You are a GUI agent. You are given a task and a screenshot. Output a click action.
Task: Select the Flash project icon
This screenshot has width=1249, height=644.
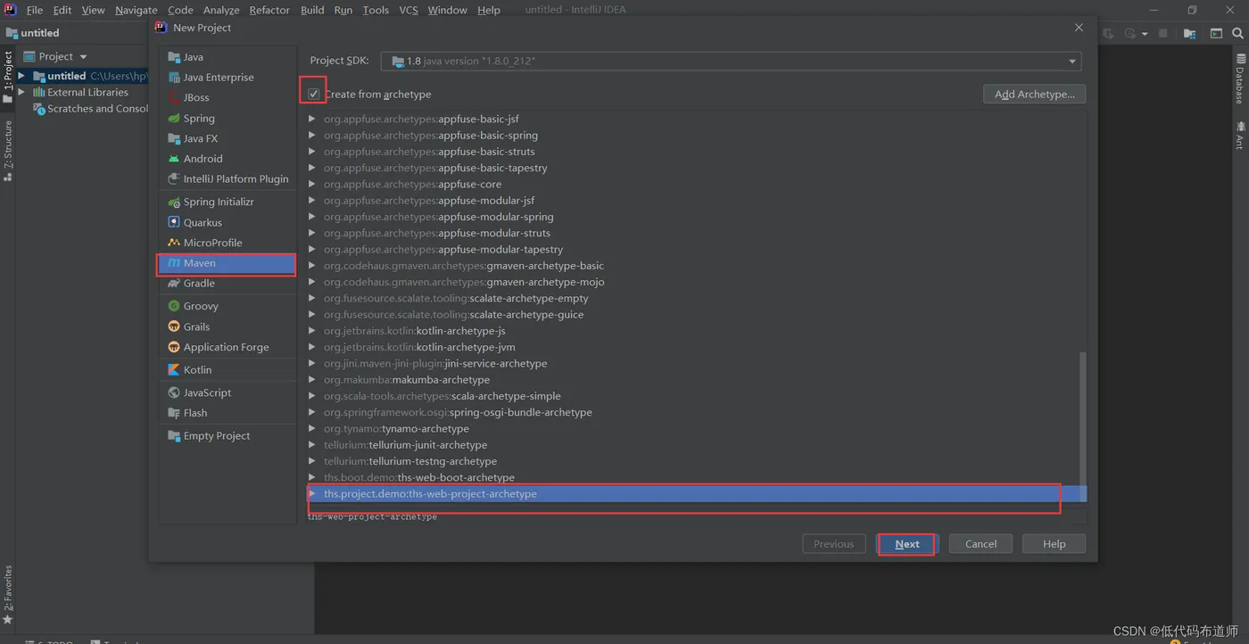(x=174, y=413)
